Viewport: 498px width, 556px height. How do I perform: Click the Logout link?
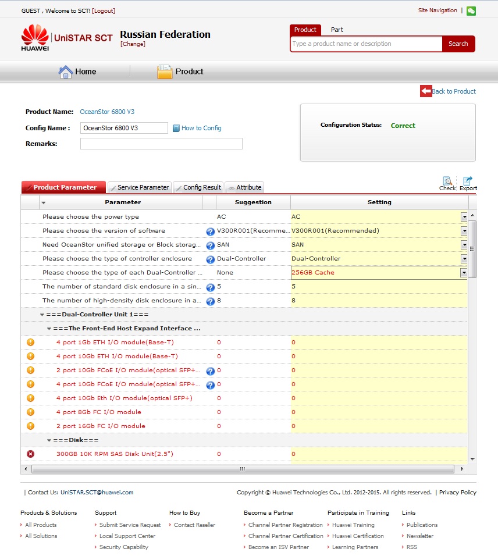[104, 10]
